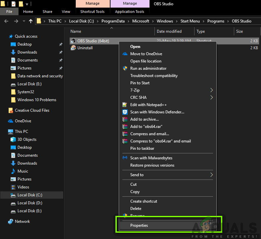Select Scan with Windows Defender menu entry

click(x=157, y=112)
